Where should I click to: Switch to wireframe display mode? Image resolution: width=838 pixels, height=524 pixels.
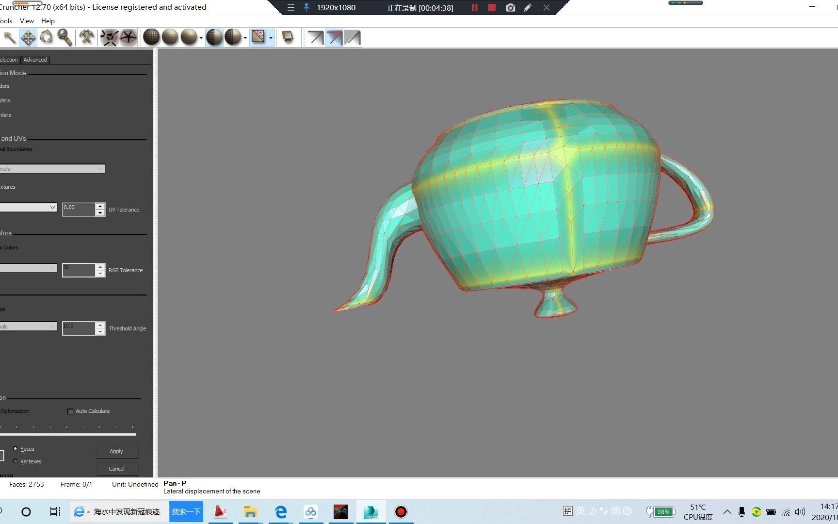point(151,37)
